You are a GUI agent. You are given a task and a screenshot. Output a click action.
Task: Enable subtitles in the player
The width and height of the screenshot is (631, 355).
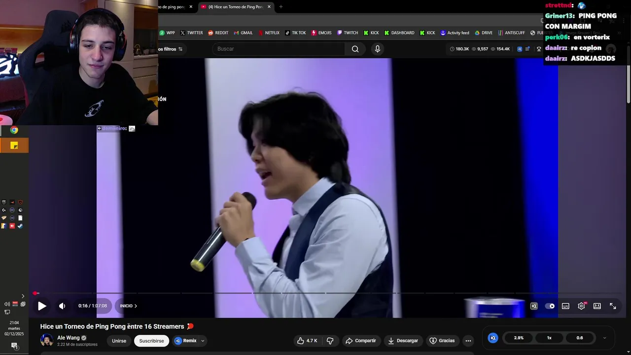click(x=565, y=306)
